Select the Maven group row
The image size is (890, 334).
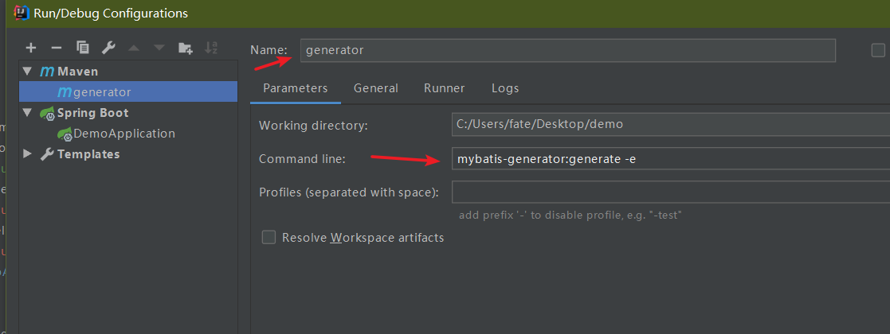click(128, 72)
